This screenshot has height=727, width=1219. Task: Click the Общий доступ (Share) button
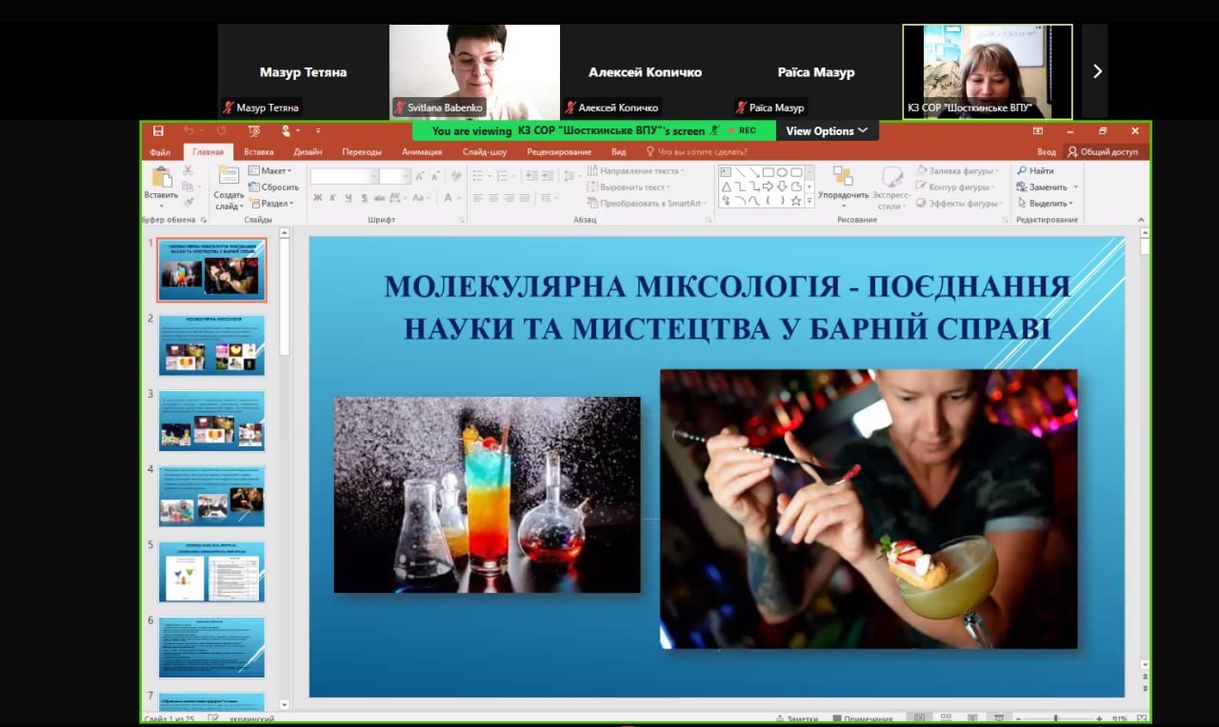pyautogui.click(x=1102, y=152)
